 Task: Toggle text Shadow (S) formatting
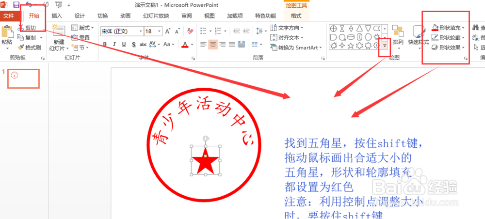[134, 45]
